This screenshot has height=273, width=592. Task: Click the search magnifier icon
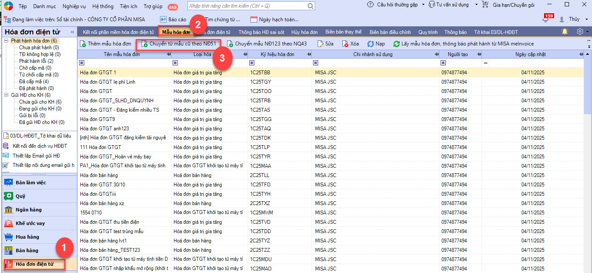[x=310, y=6]
